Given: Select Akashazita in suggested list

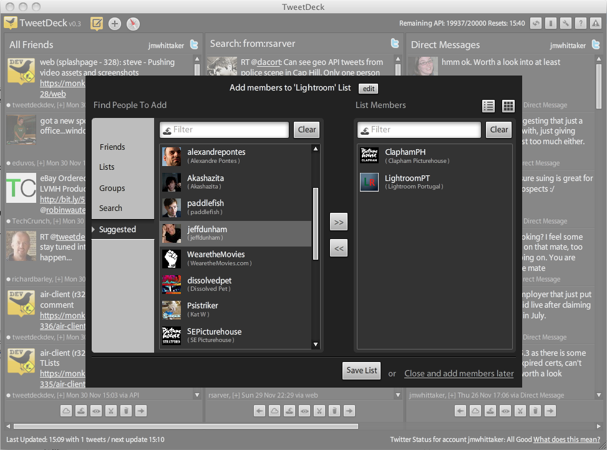Looking at the screenshot, I should click(x=235, y=182).
